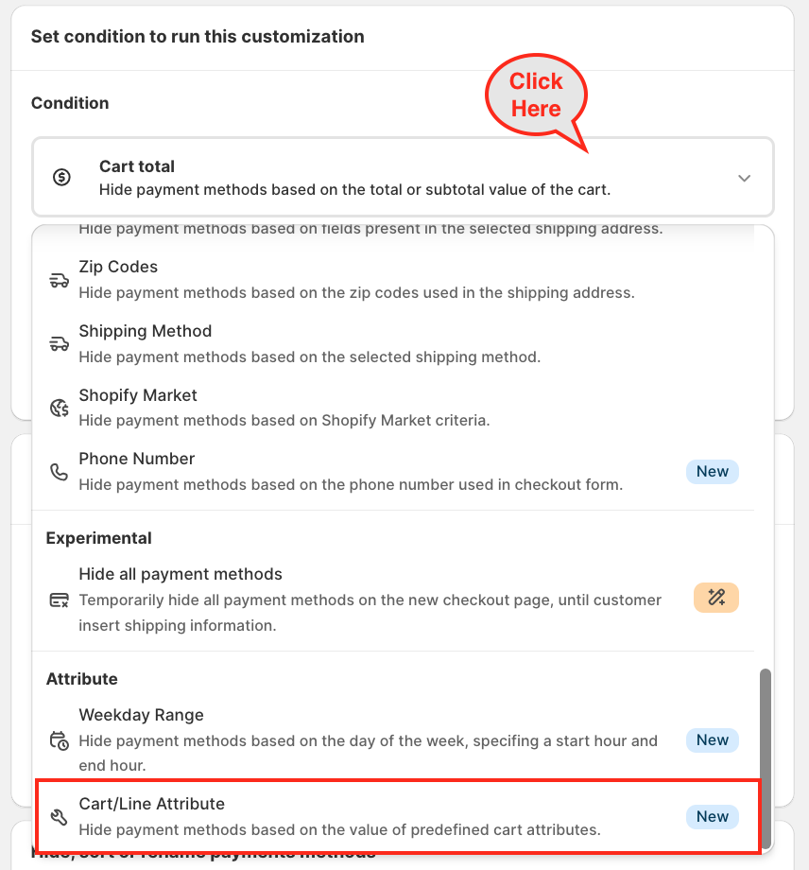Click the Shopify Market globe icon

[59, 409]
